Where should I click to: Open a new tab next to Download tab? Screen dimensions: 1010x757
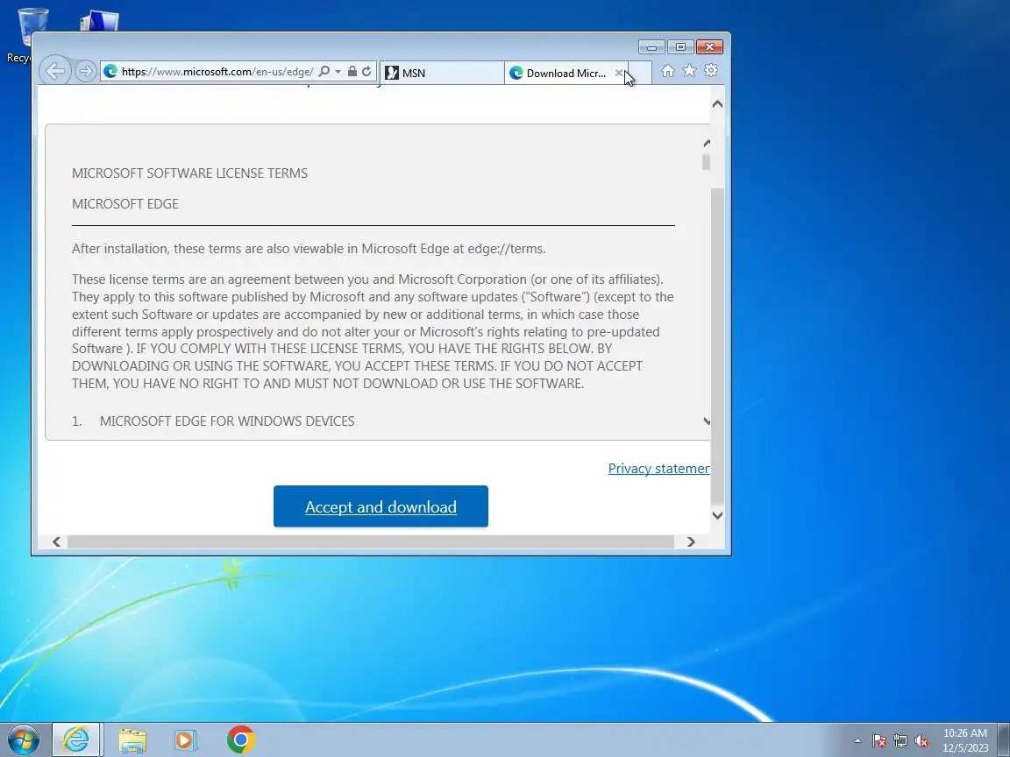tap(640, 73)
